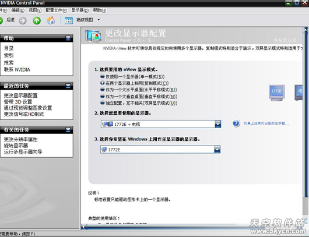Select 垂直平移模式 radio button

[102, 96]
